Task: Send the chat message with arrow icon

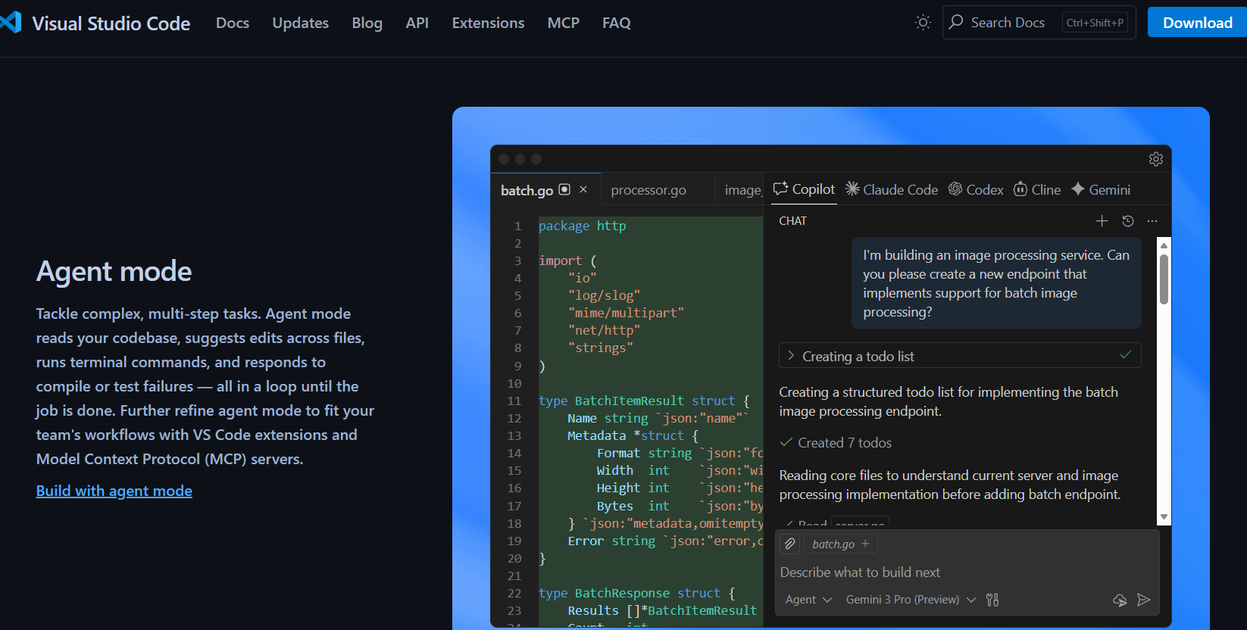Action: [1144, 600]
